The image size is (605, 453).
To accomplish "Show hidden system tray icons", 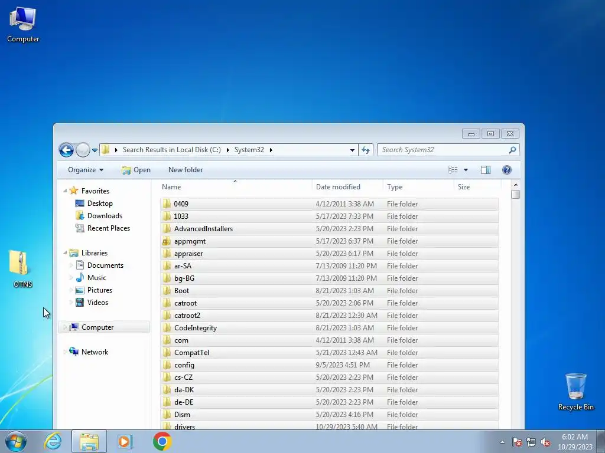I will pyautogui.click(x=502, y=442).
